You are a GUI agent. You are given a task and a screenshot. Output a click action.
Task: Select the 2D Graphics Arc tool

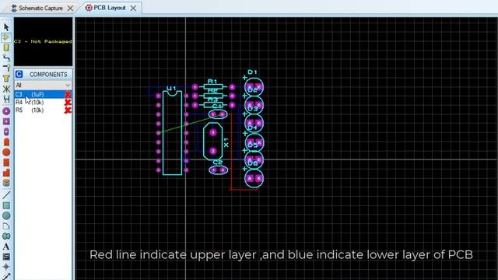(x=6, y=226)
